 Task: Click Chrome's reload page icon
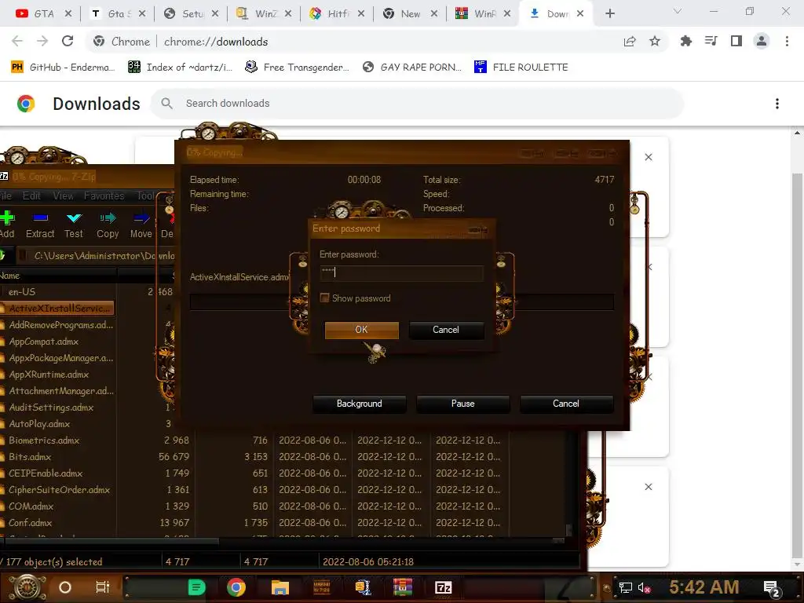tap(68, 41)
